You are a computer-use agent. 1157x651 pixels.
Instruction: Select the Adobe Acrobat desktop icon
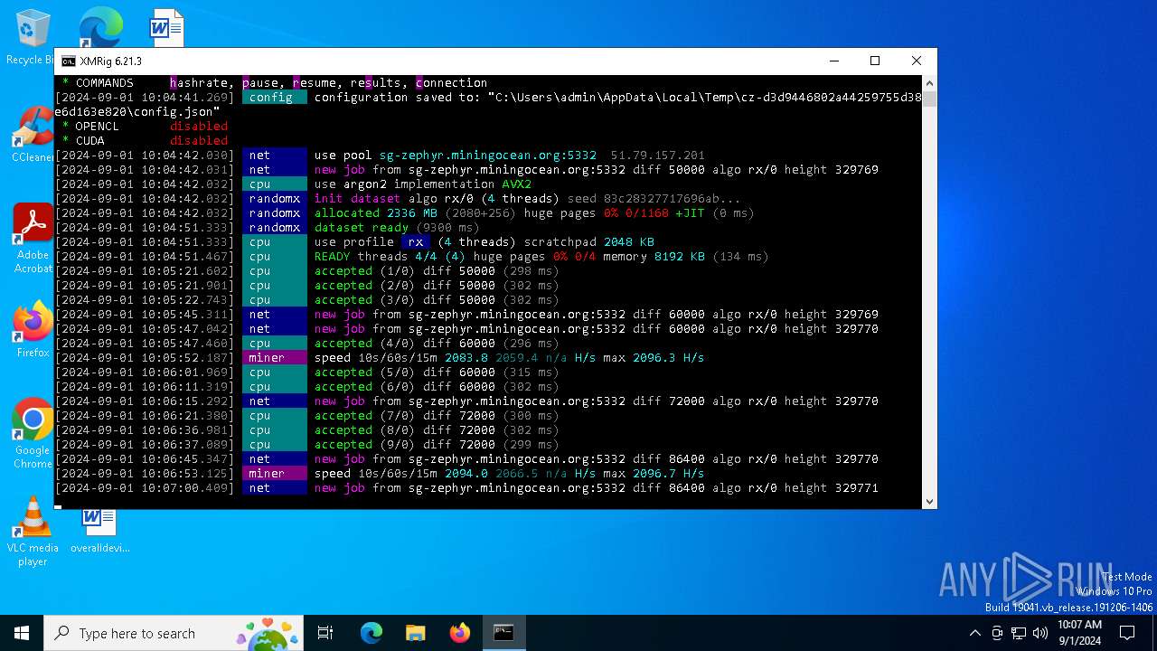pyautogui.click(x=33, y=238)
